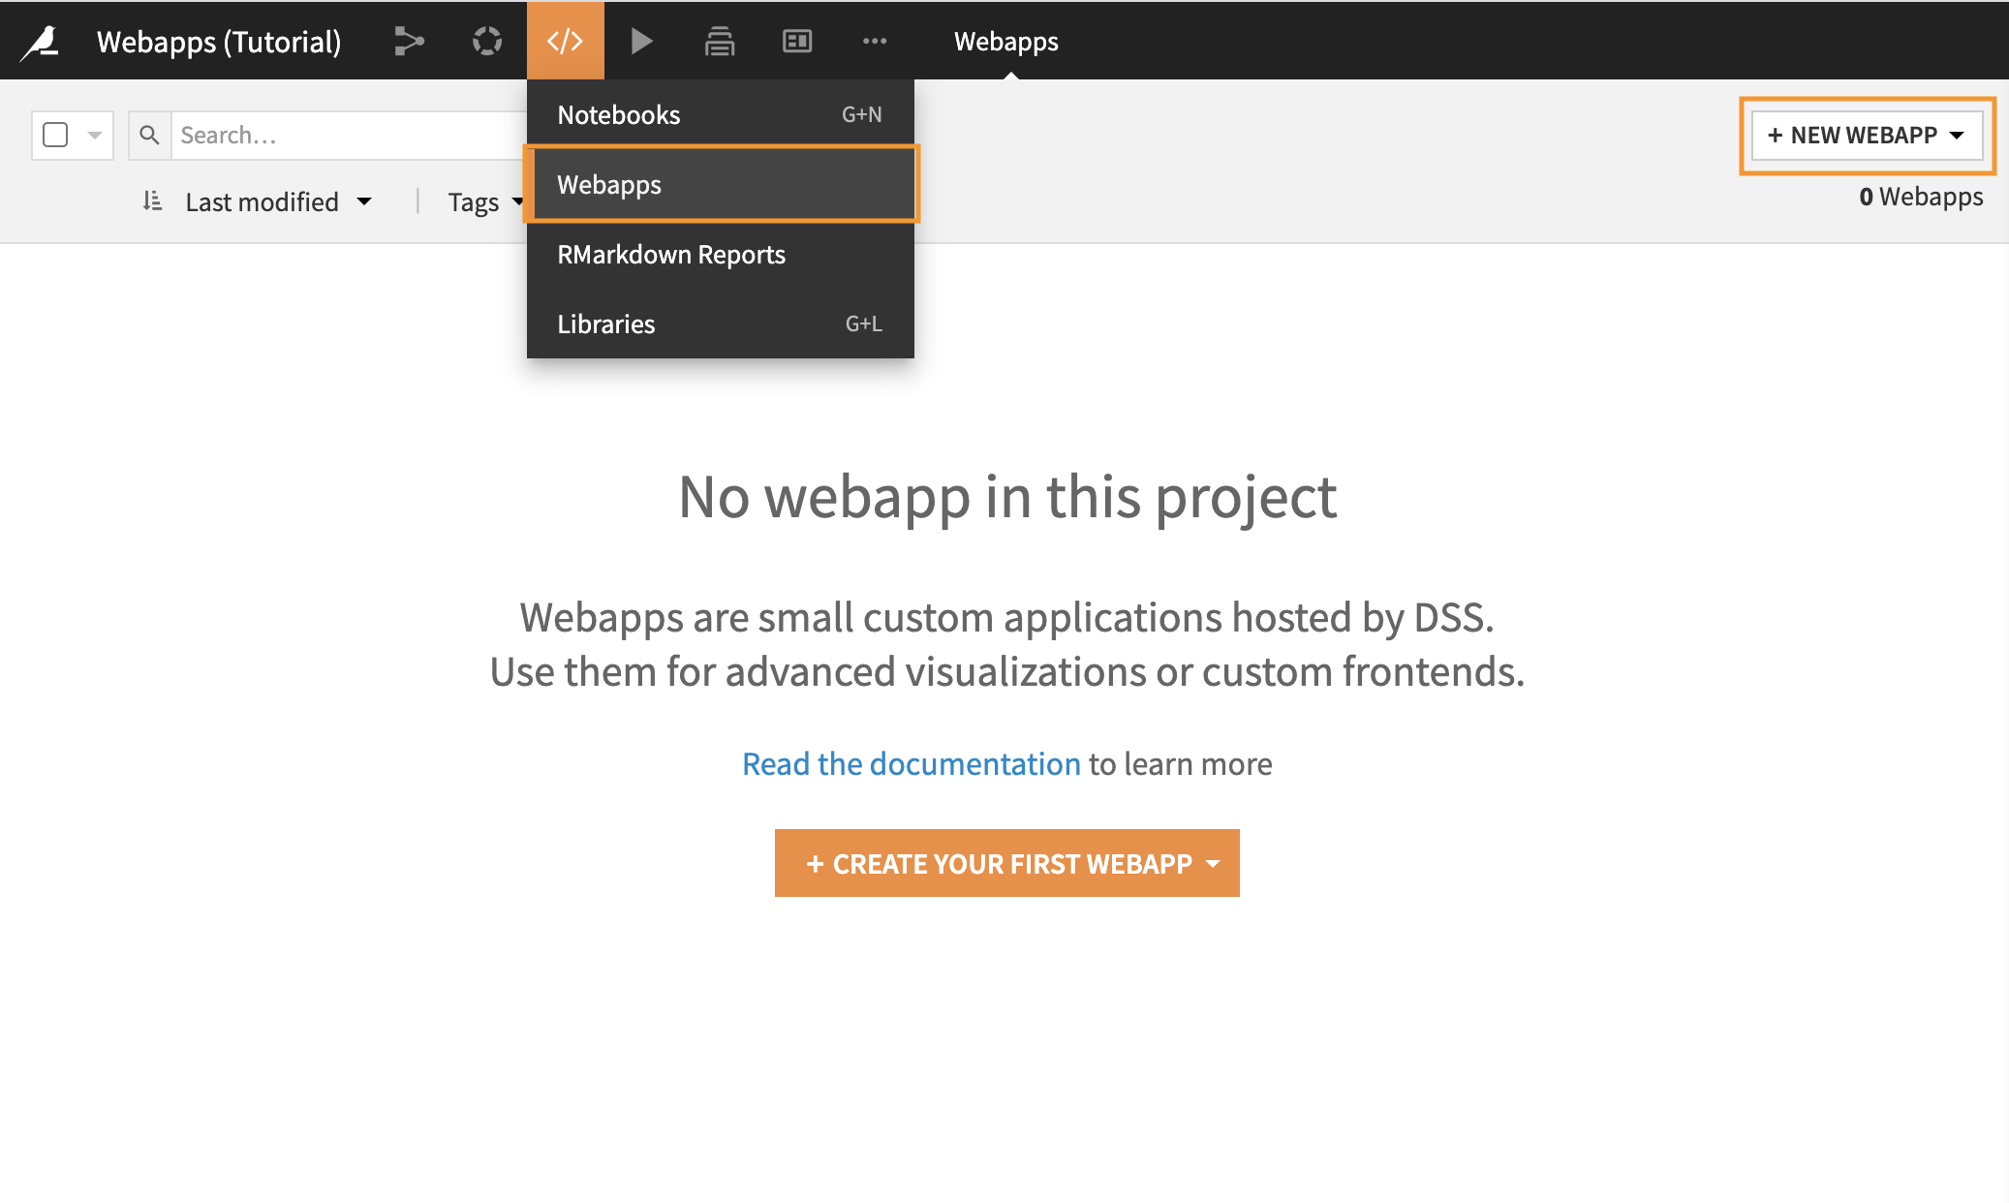Image resolution: width=2009 pixels, height=1203 pixels.
Task: Select Libraries from the code menu
Action: pyautogui.click(x=605, y=324)
